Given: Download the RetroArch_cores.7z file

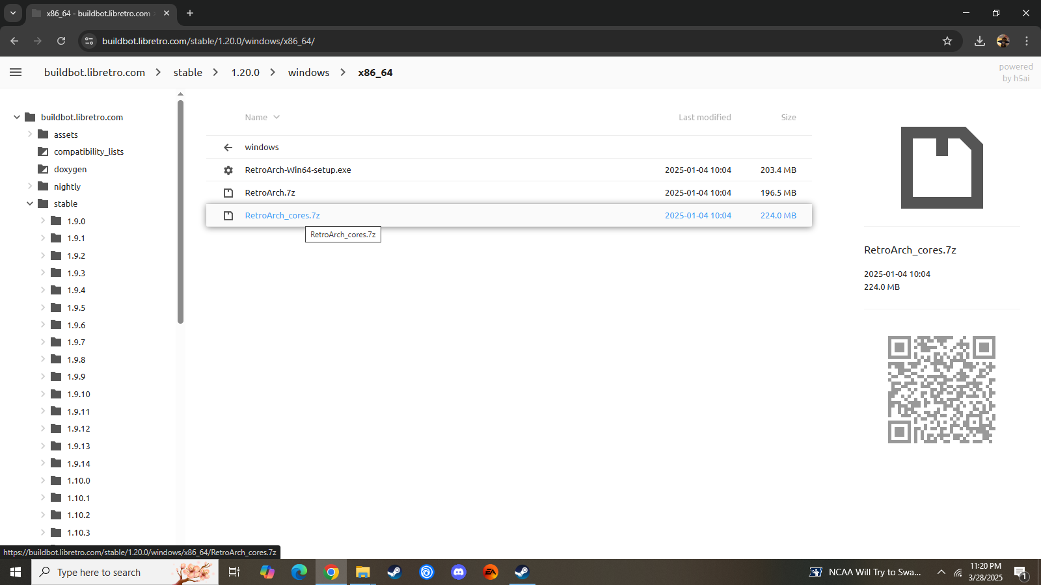Looking at the screenshot, I should 282,216.
